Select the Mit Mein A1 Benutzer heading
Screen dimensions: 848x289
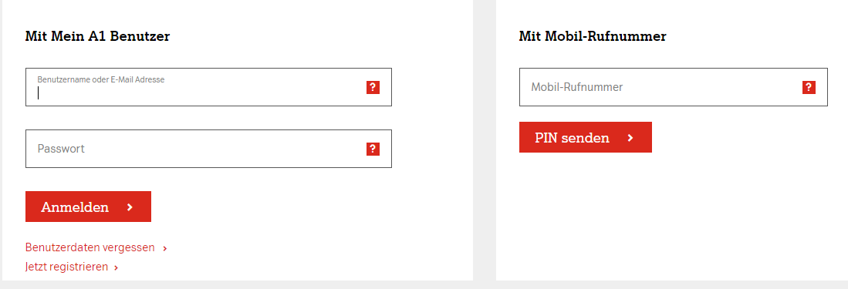tap(97, 37)
